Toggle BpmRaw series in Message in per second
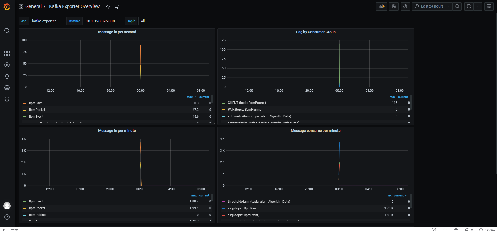The image size is (497, 231). pyautogui.click(x=35, y=103)
